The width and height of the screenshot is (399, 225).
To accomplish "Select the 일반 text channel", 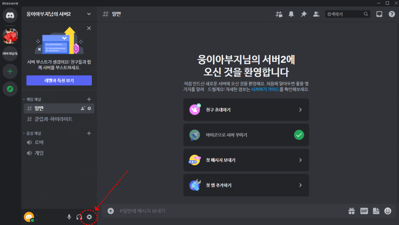I will pos(59,108).
